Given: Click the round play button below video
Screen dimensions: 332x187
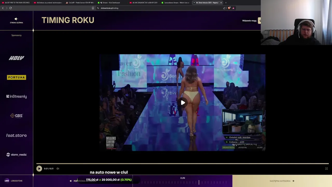Looking at the screenshot, I should pyautogui.click(x=39, y=169).
